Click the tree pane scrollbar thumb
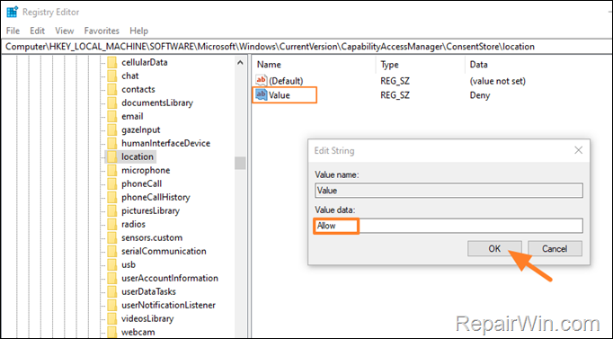Viewport: 613px width, 339px height. click(240, 163)
